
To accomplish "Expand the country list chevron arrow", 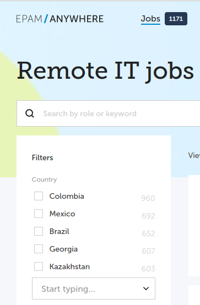I will (146, 288).
